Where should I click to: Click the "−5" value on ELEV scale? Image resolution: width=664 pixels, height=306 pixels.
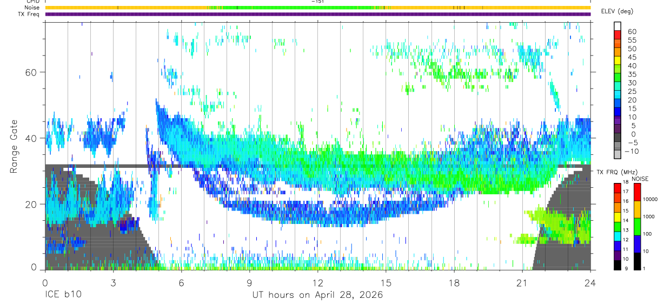pyautogui.click(x=632, y=142)
